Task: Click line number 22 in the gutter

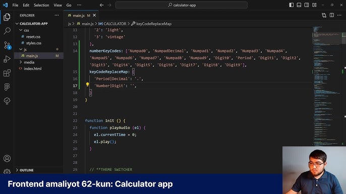Action: pyautogui.click(x=75, y=121)
